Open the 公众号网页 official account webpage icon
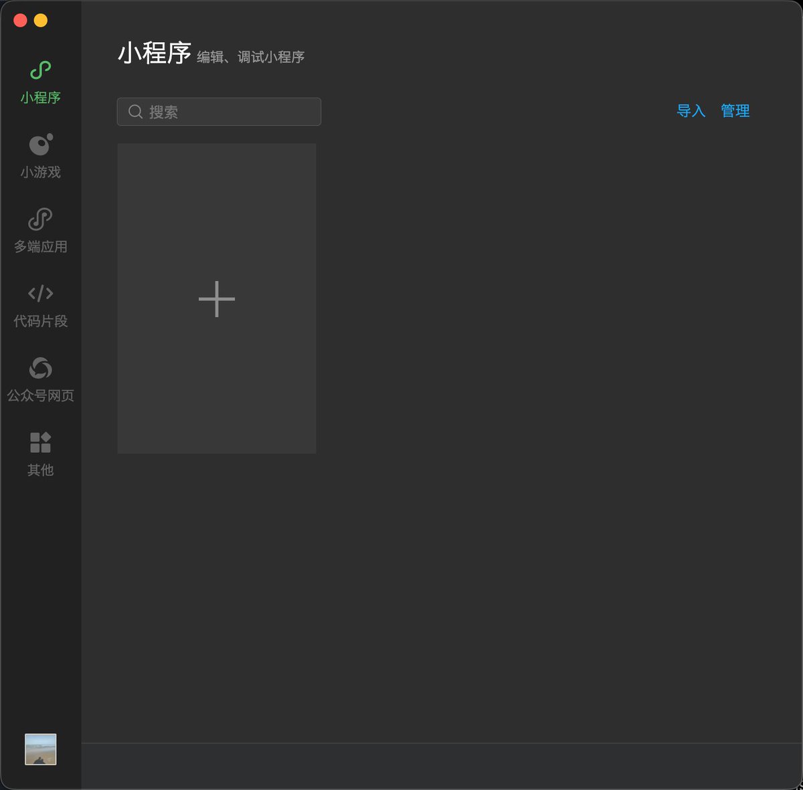The image size is (803, 790). coord(40,368)
